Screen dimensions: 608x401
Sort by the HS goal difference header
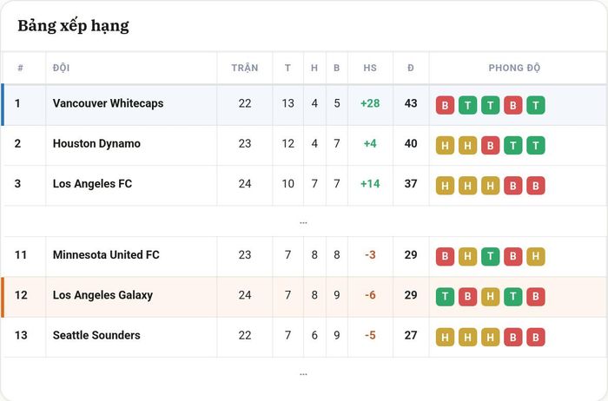click(370, 68)
